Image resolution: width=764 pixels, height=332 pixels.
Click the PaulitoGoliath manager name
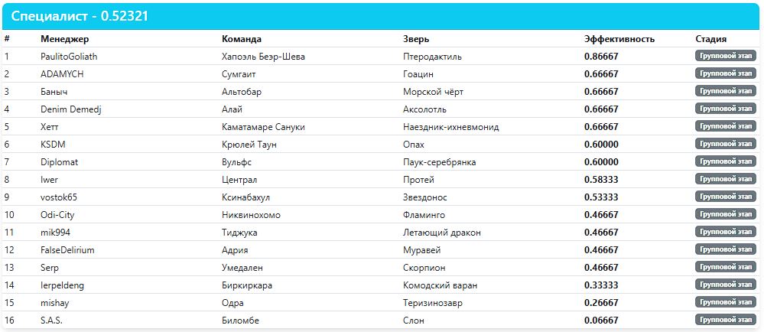[69, 57]
